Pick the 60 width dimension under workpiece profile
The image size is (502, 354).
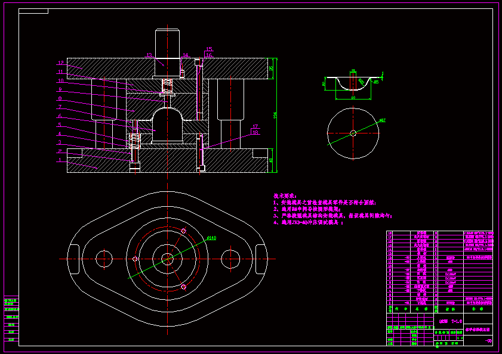(353, 98)
